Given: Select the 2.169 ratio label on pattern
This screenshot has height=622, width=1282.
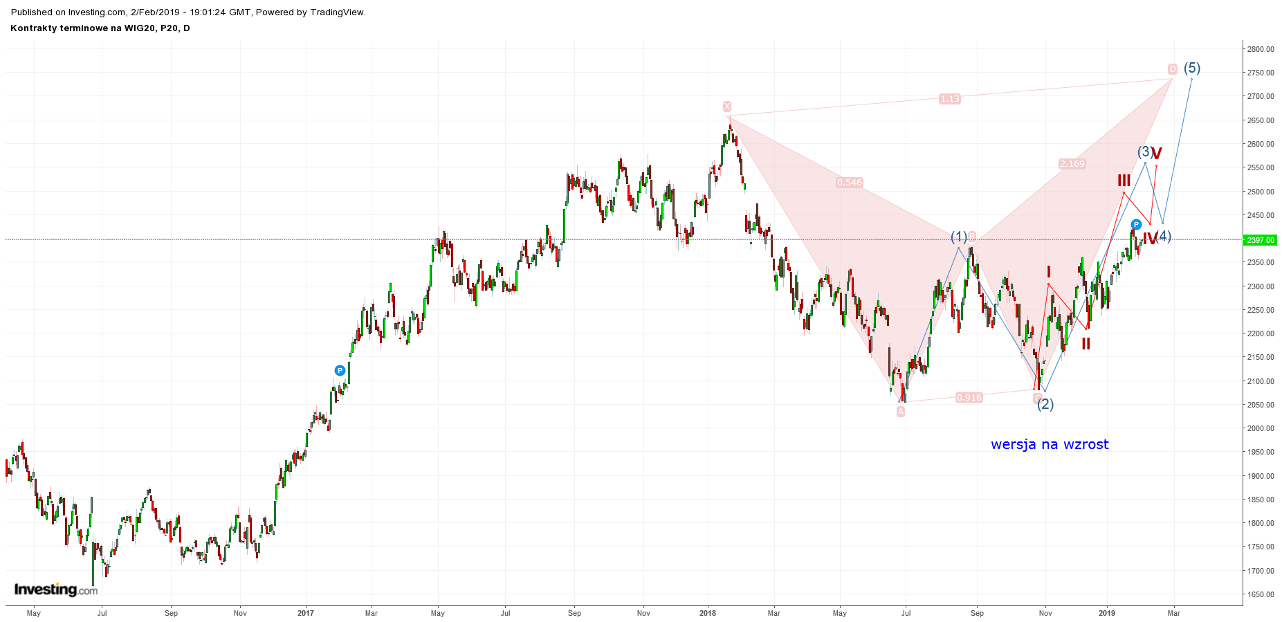Looking at the screenshot, I should click(1072, 164).
